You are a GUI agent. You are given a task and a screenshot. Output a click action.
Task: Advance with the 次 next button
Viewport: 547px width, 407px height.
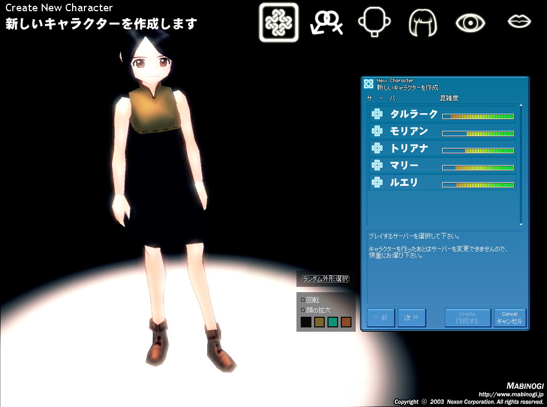click(x=412, y=318)
